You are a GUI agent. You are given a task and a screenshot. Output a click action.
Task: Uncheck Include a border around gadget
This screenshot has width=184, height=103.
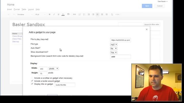pos(32,81)
